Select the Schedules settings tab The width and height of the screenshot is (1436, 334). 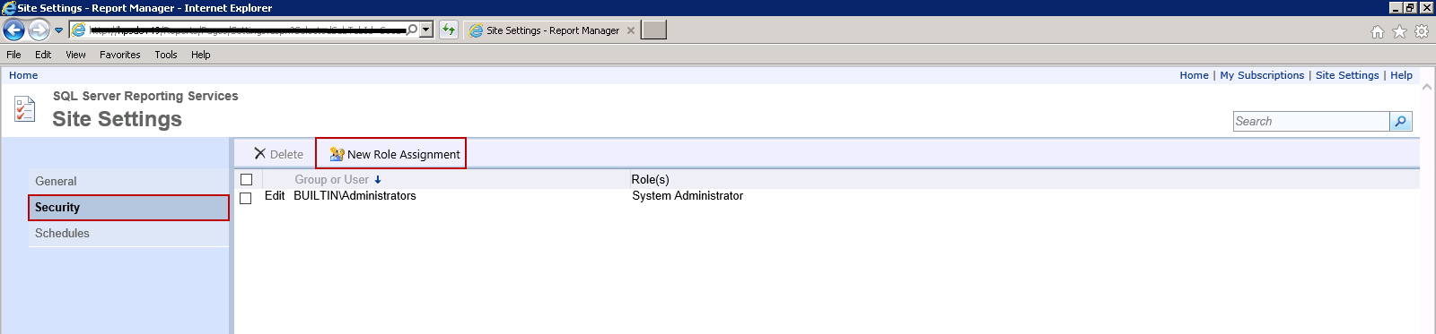click(x=128, y=234)
